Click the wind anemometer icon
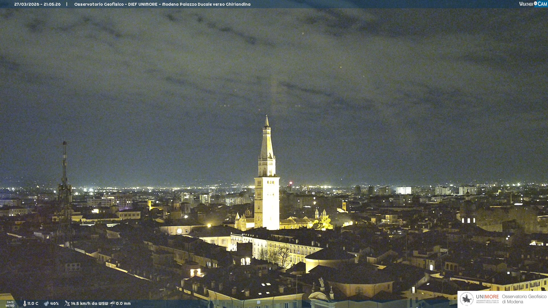 tap(67, 303)
